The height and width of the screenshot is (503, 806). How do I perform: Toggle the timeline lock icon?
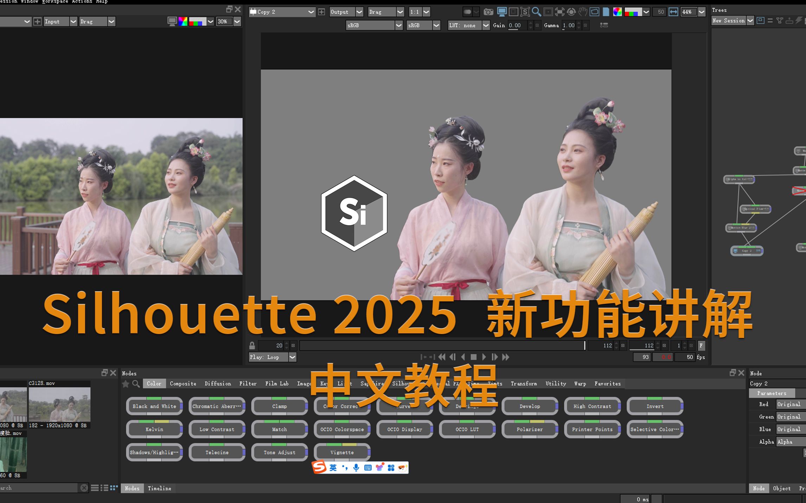pyautogui.click(x=252, y=345)
